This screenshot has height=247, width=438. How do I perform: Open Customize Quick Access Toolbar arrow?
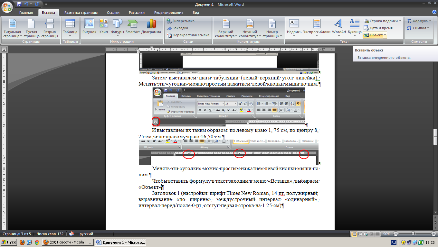click(46, 5)
